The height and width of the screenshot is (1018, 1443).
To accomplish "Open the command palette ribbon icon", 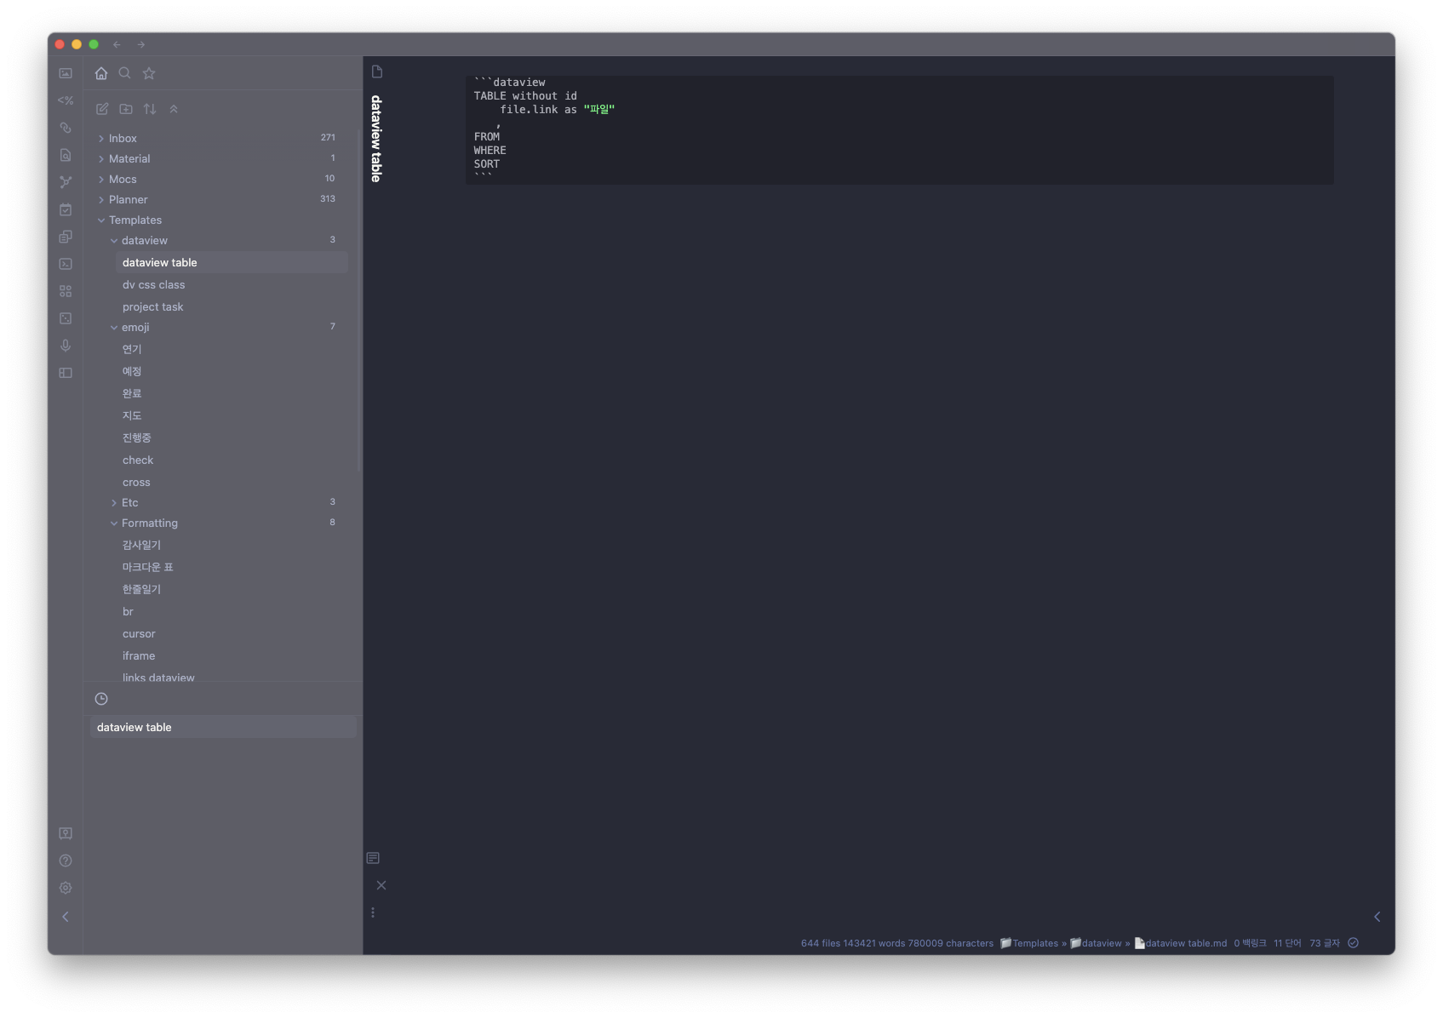I will tap(66, 264).
